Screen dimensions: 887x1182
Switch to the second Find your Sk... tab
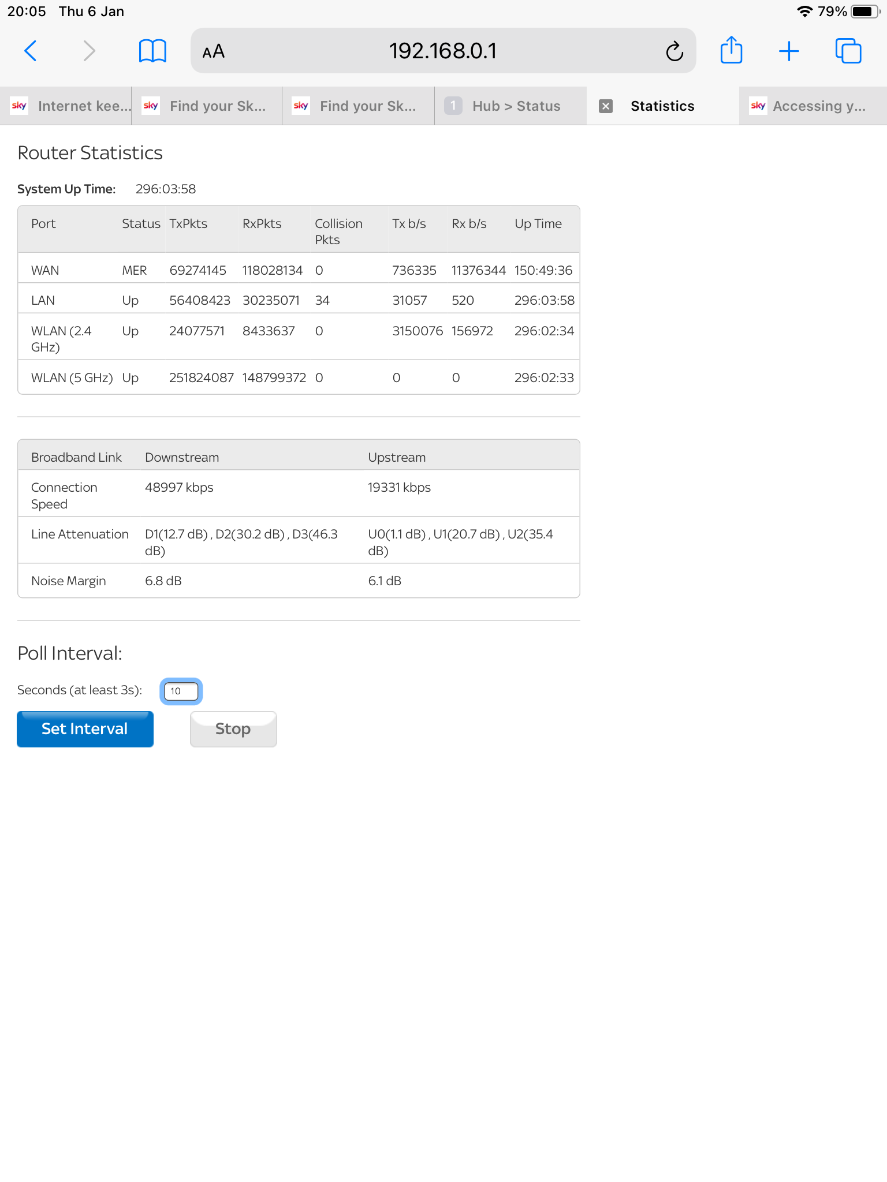point(359,106)
